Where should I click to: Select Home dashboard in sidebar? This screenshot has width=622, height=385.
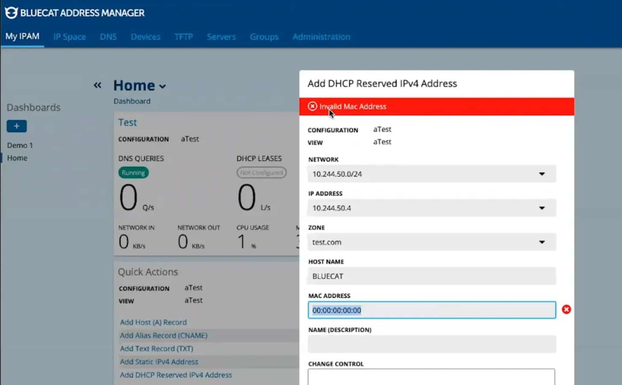pyautogui.click(x=17, y=158)
